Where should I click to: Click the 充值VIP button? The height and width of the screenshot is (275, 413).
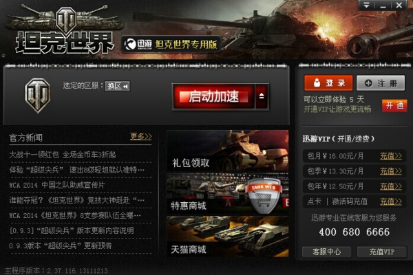pos(381,252)
